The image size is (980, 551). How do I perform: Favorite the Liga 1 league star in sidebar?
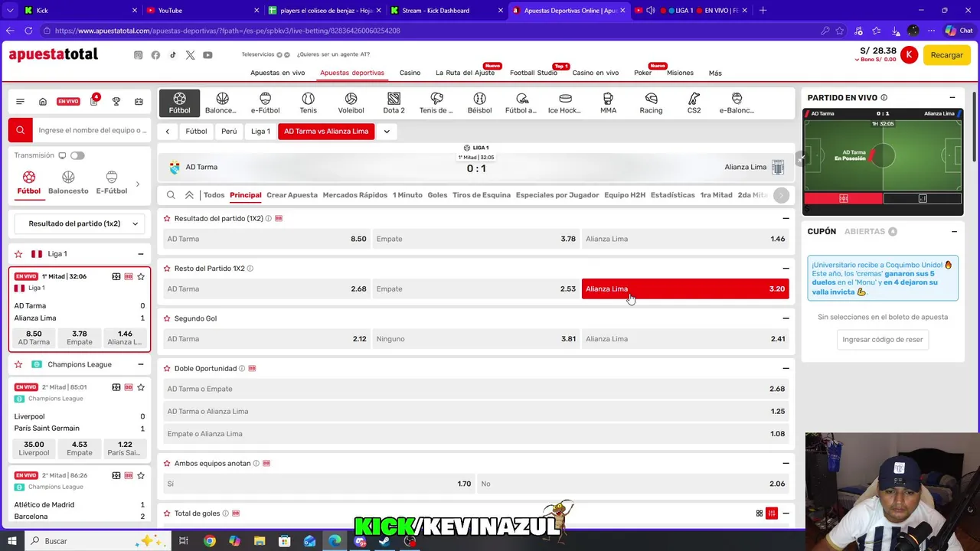point(18,253)
